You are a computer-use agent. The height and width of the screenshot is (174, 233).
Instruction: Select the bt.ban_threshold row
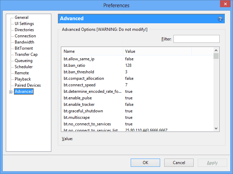coord(137,72)
